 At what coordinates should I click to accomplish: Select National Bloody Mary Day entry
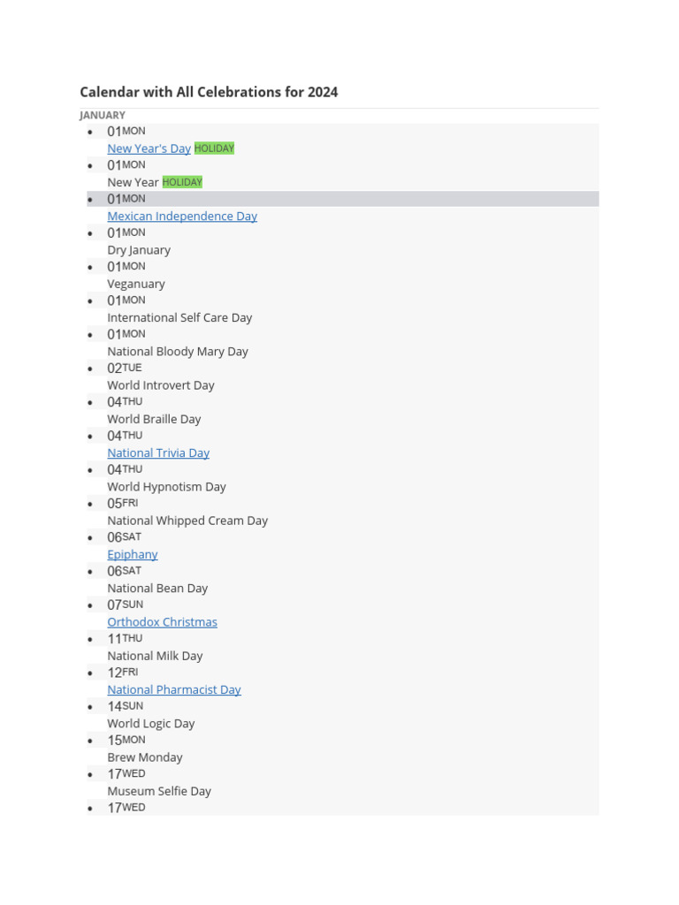point(177,352)
